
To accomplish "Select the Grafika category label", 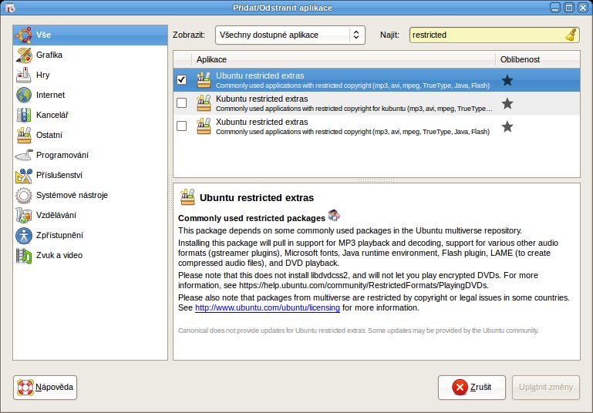I will point(49,55).
